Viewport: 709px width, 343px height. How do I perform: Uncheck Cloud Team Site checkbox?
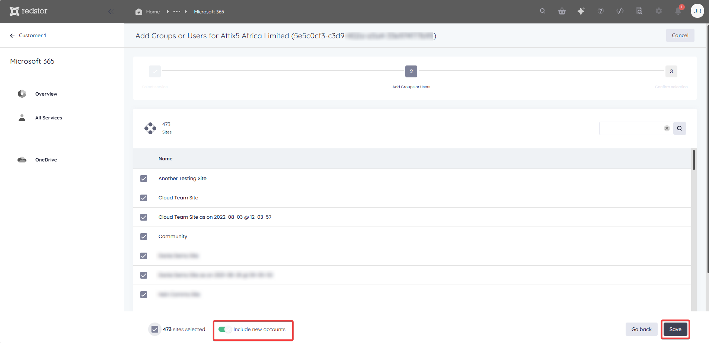[144, 198]
